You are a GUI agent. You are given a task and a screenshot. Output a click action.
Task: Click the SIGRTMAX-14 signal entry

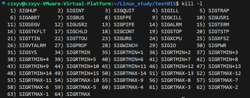pyautogui.click(x=130, y=73)
